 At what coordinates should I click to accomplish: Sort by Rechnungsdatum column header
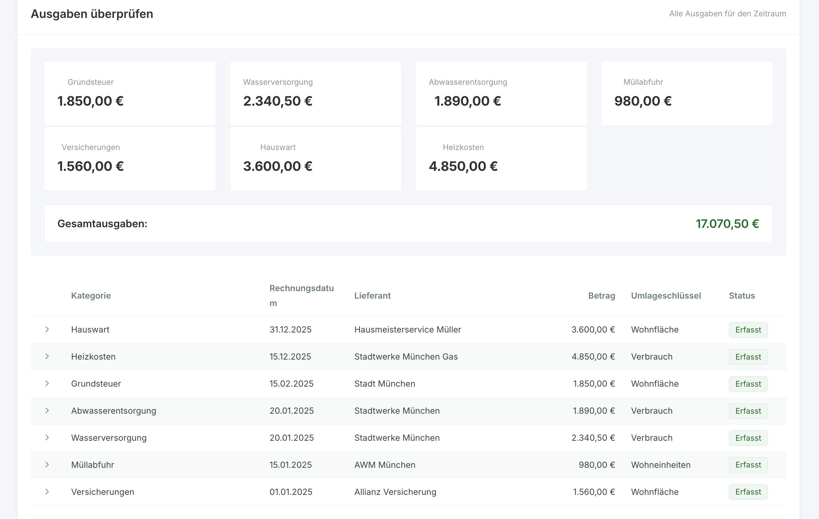tap(301, 295)
